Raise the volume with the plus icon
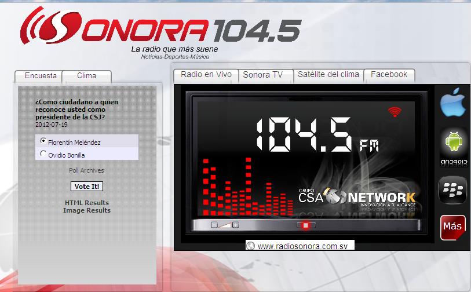Image resolution: width=471 pixels, height=292 pixels. 236,225
